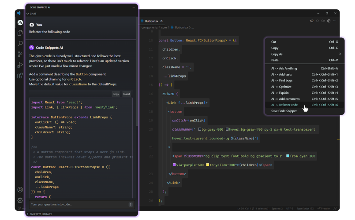The width and height of the screenshot is (355, 220).
Task: Choose AI -> Add tests
Action: (305, 74)
